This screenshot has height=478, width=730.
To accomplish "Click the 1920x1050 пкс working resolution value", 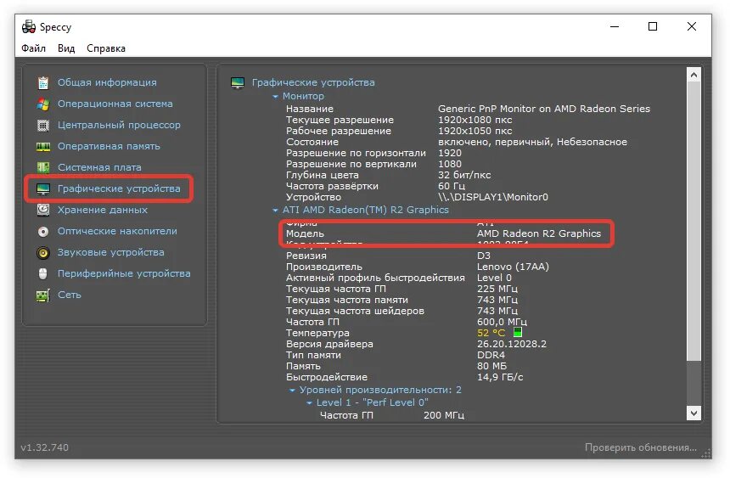I will pyautogui.click(x=474, y=132).
